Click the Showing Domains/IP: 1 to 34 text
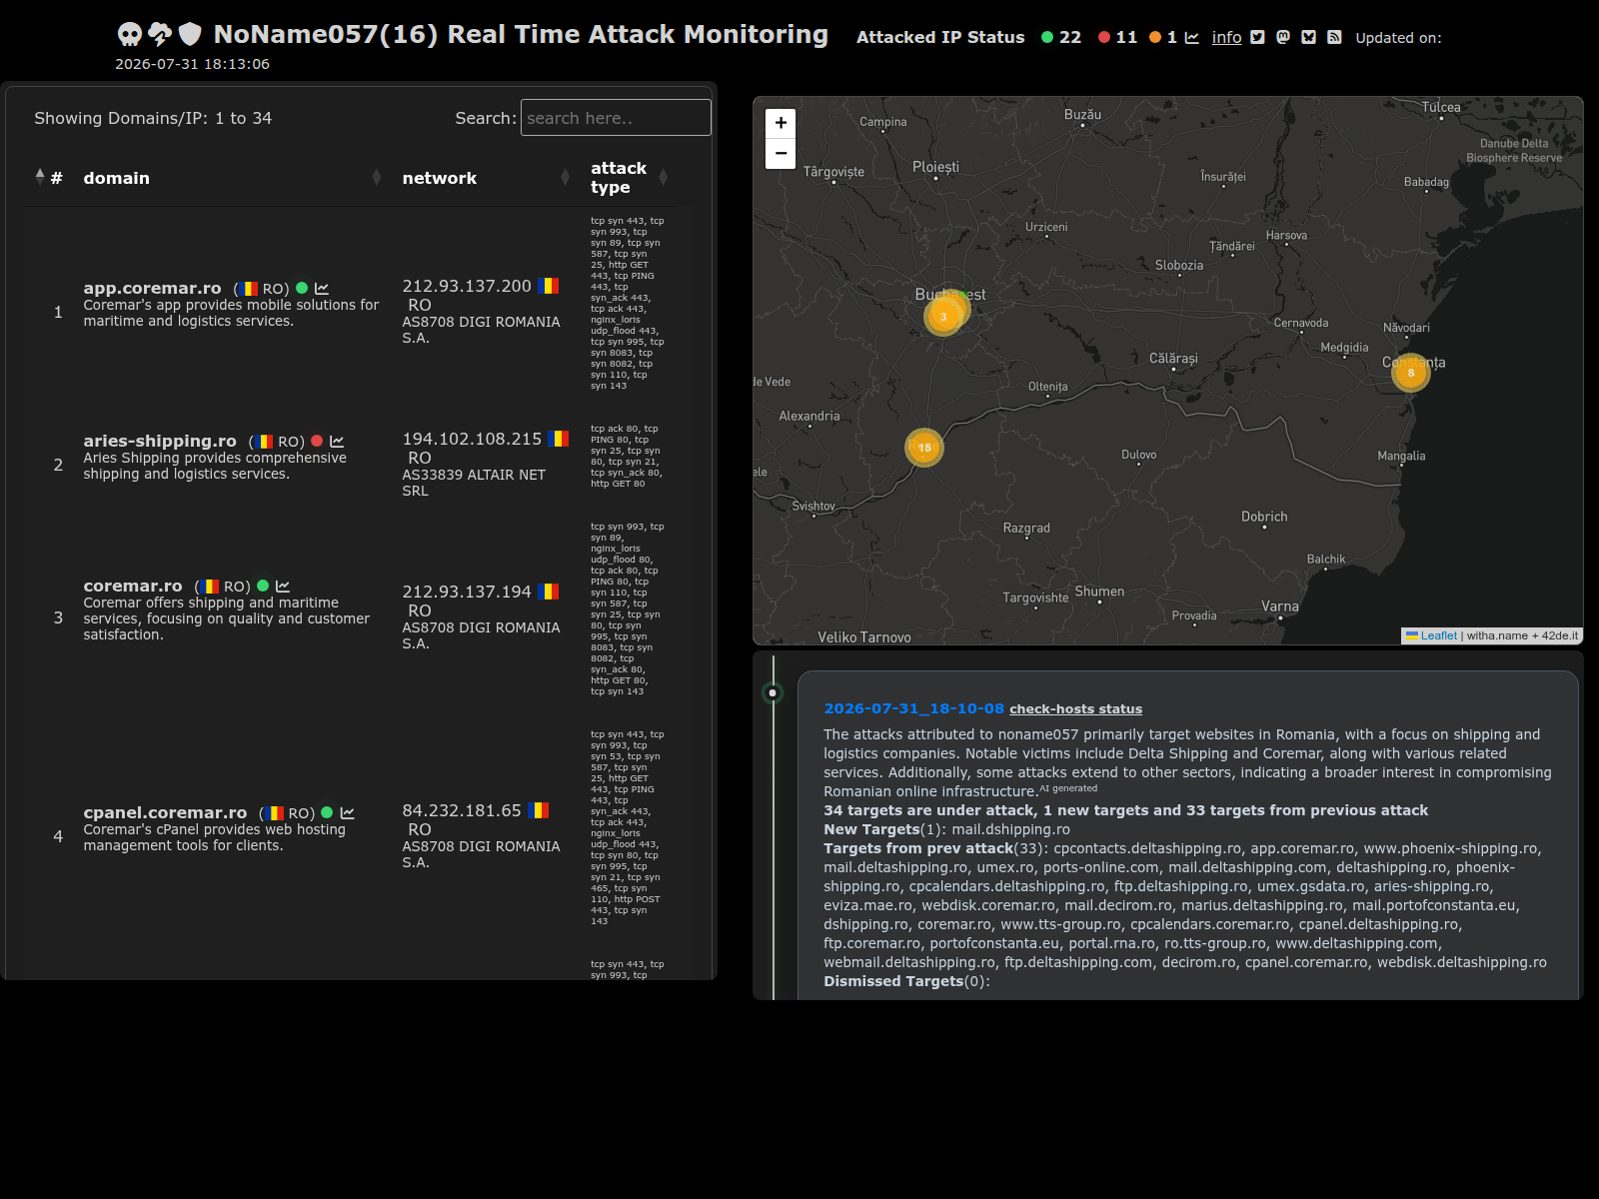The image size is (1599, 1199). pos(153,118)
